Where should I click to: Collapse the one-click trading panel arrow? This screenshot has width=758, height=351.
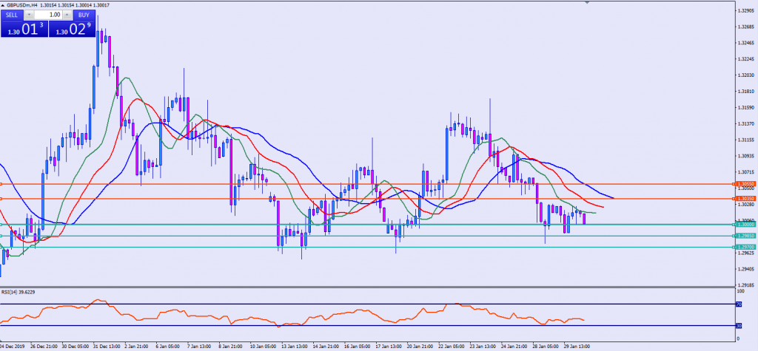tap(4, 4)
